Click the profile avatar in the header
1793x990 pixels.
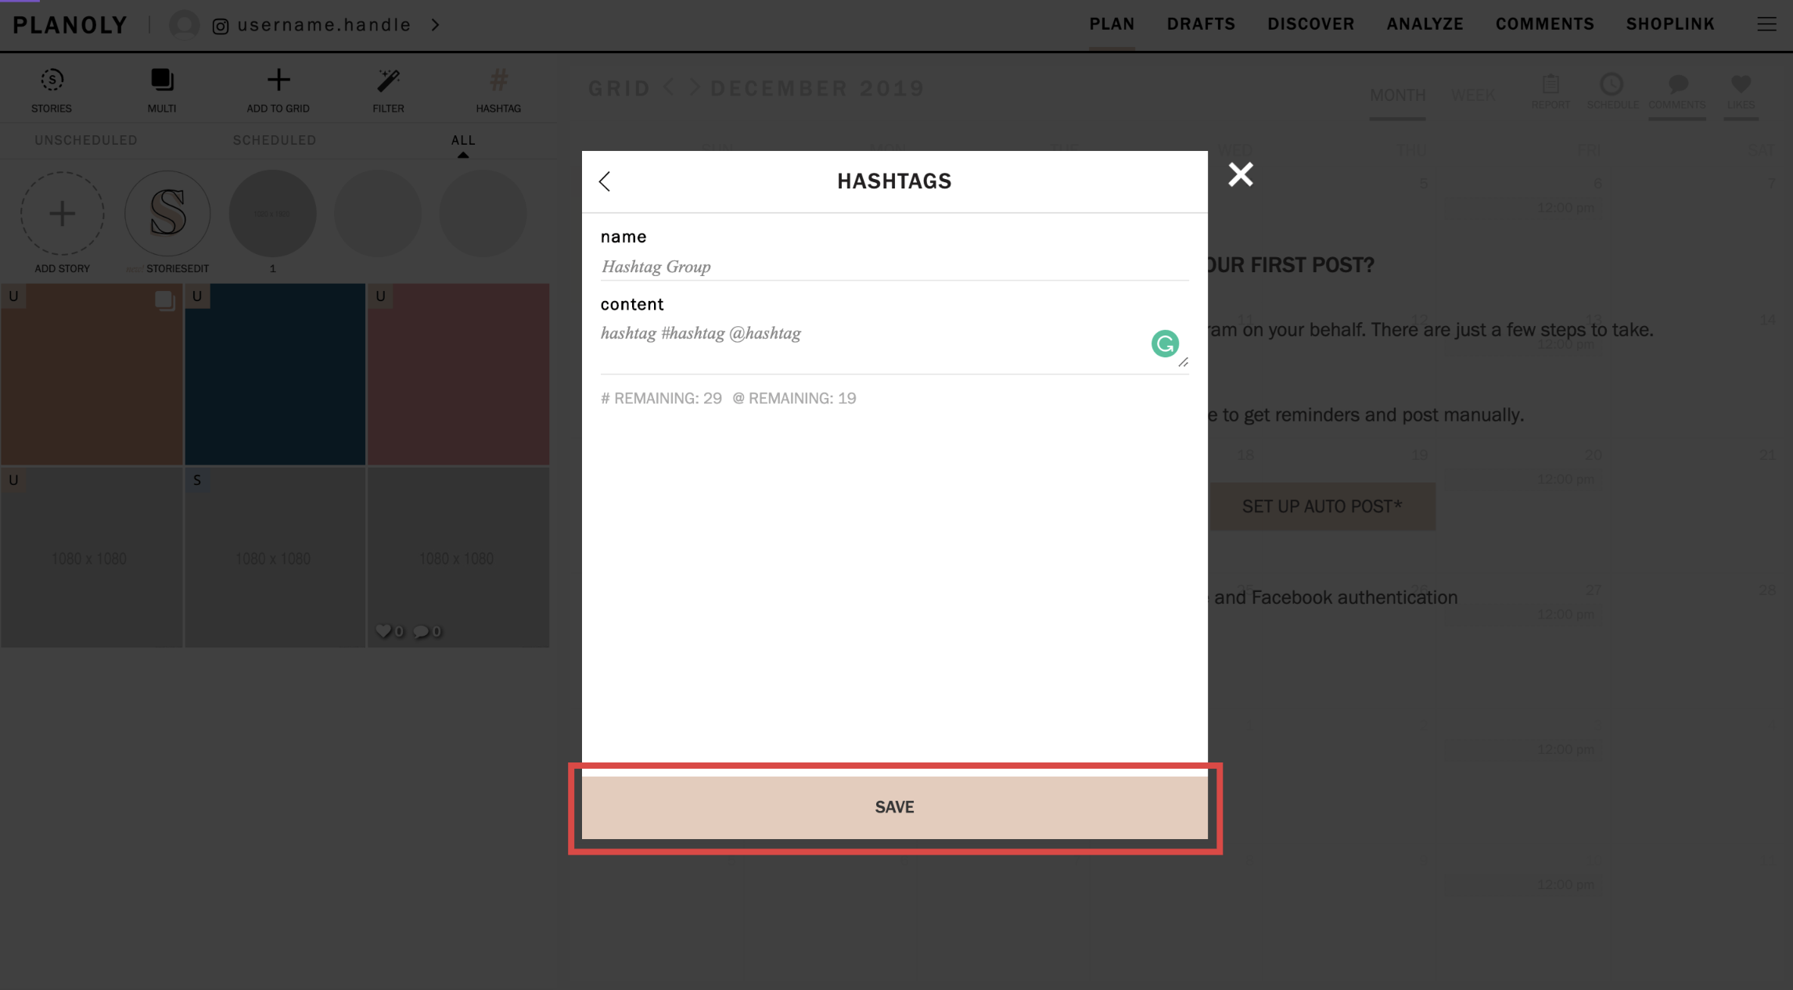(x=184, y=25)
